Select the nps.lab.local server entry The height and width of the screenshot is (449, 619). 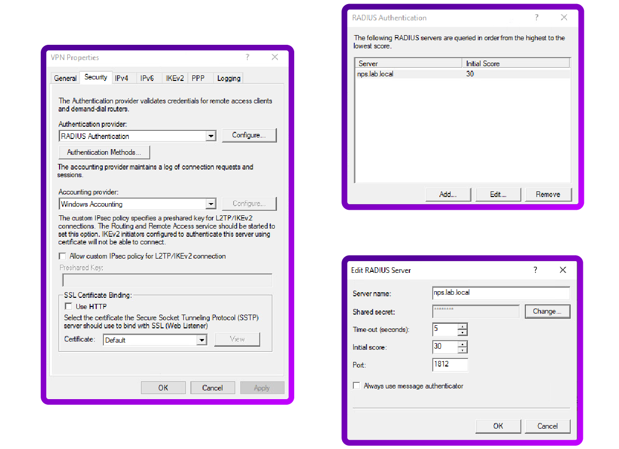coord(375,74)
